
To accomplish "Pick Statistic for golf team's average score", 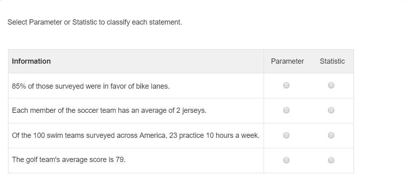I will (x=331, y=160).
